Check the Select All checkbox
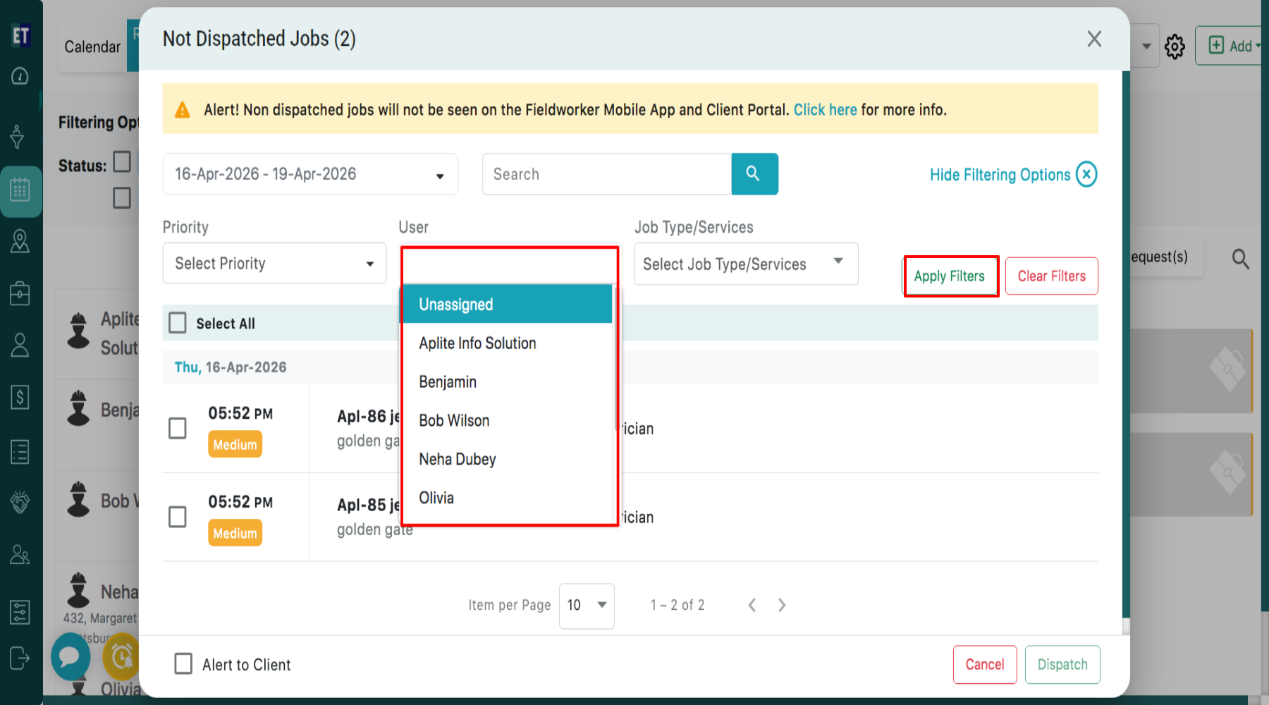This screenshot has width=1269, height=705. tap(178, 323)
